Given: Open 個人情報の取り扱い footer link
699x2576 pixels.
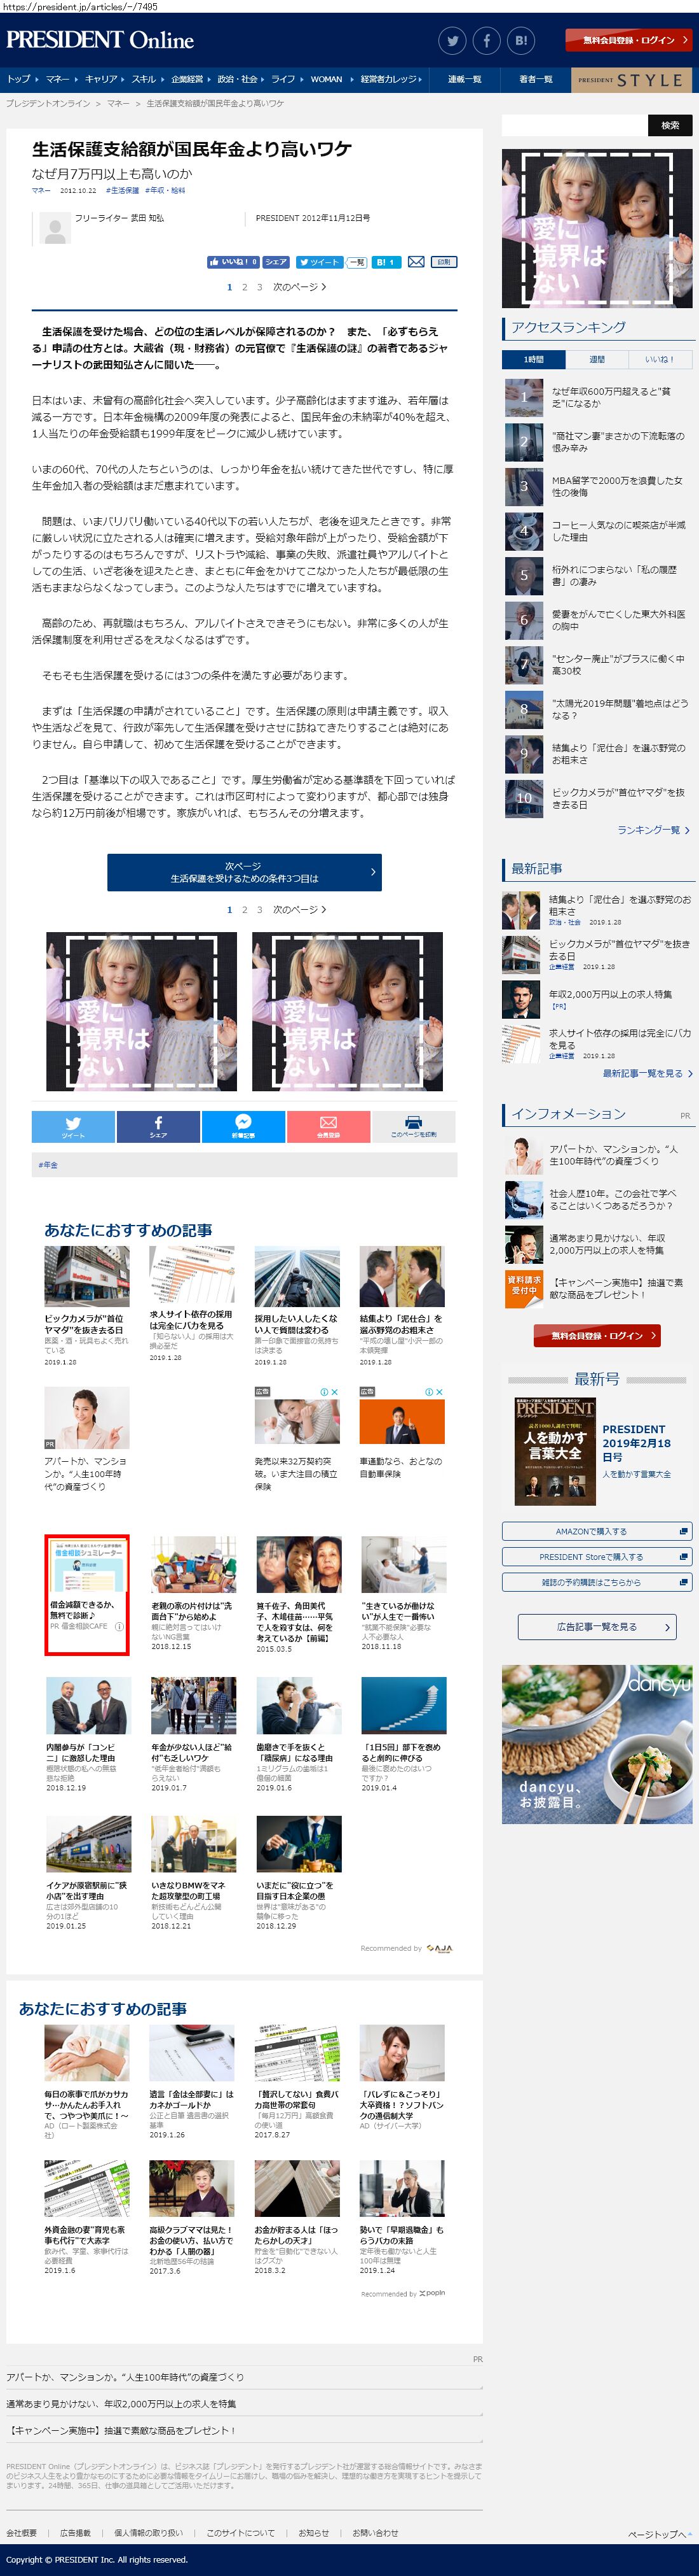Looking at the screenshot, I should (148, 2533).
